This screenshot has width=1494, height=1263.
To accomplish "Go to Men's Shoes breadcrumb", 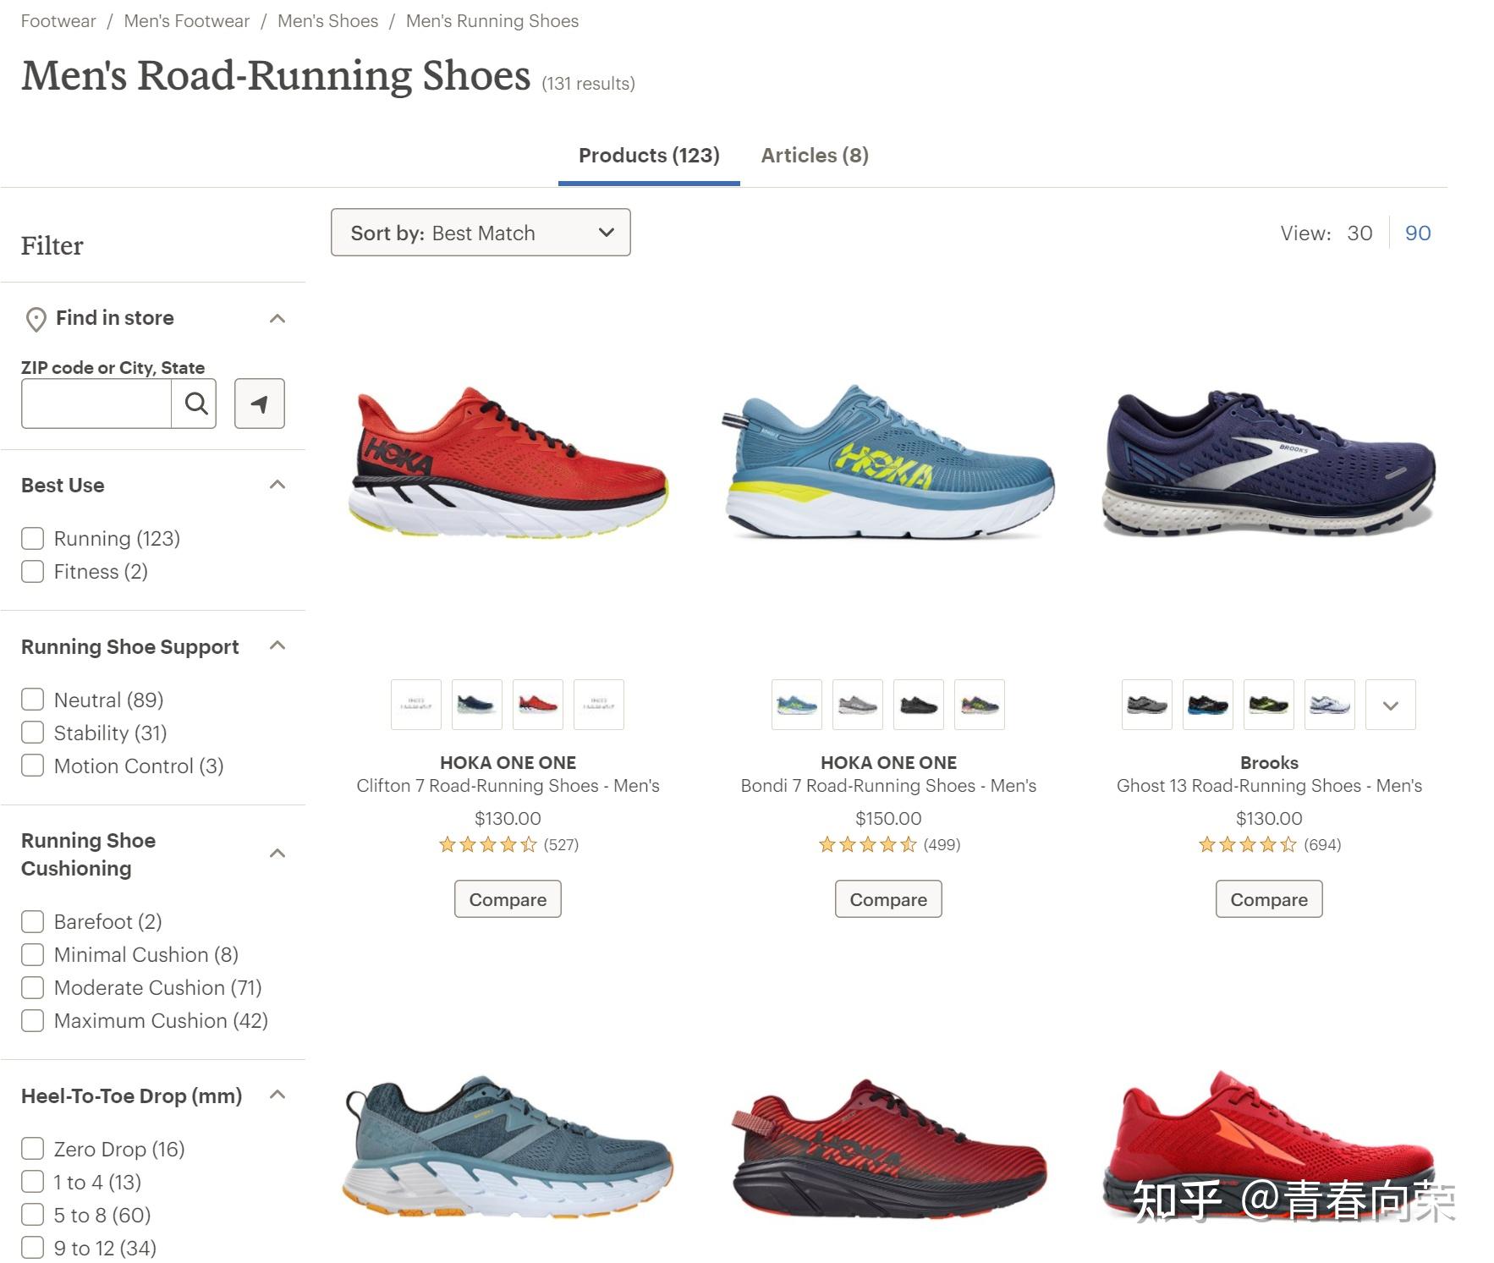I will coord(327,21).
